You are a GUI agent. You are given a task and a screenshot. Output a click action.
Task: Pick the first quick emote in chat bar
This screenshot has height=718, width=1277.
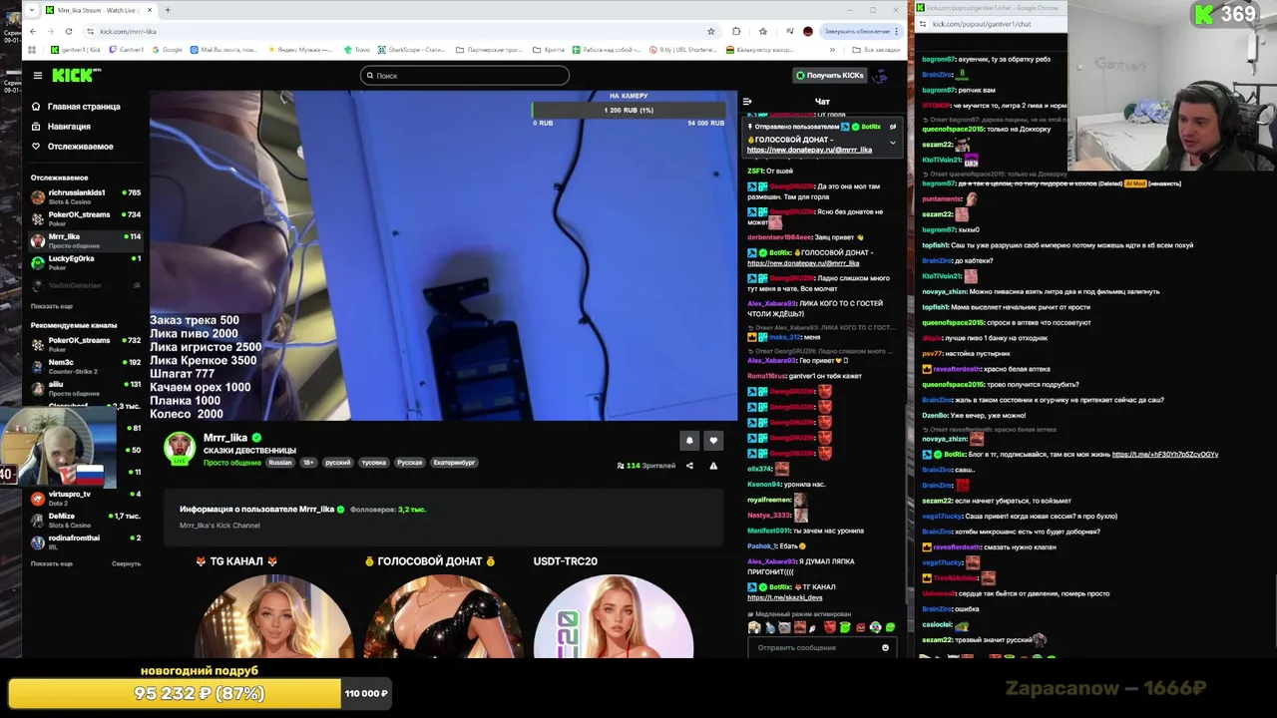tap(755, 627)
